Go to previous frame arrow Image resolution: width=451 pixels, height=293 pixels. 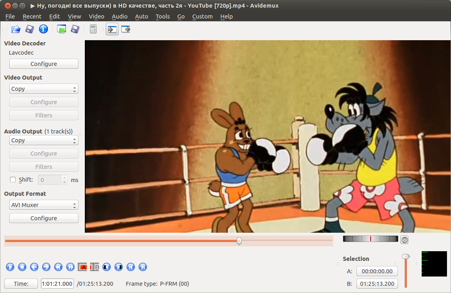click(x=34, y=267)
